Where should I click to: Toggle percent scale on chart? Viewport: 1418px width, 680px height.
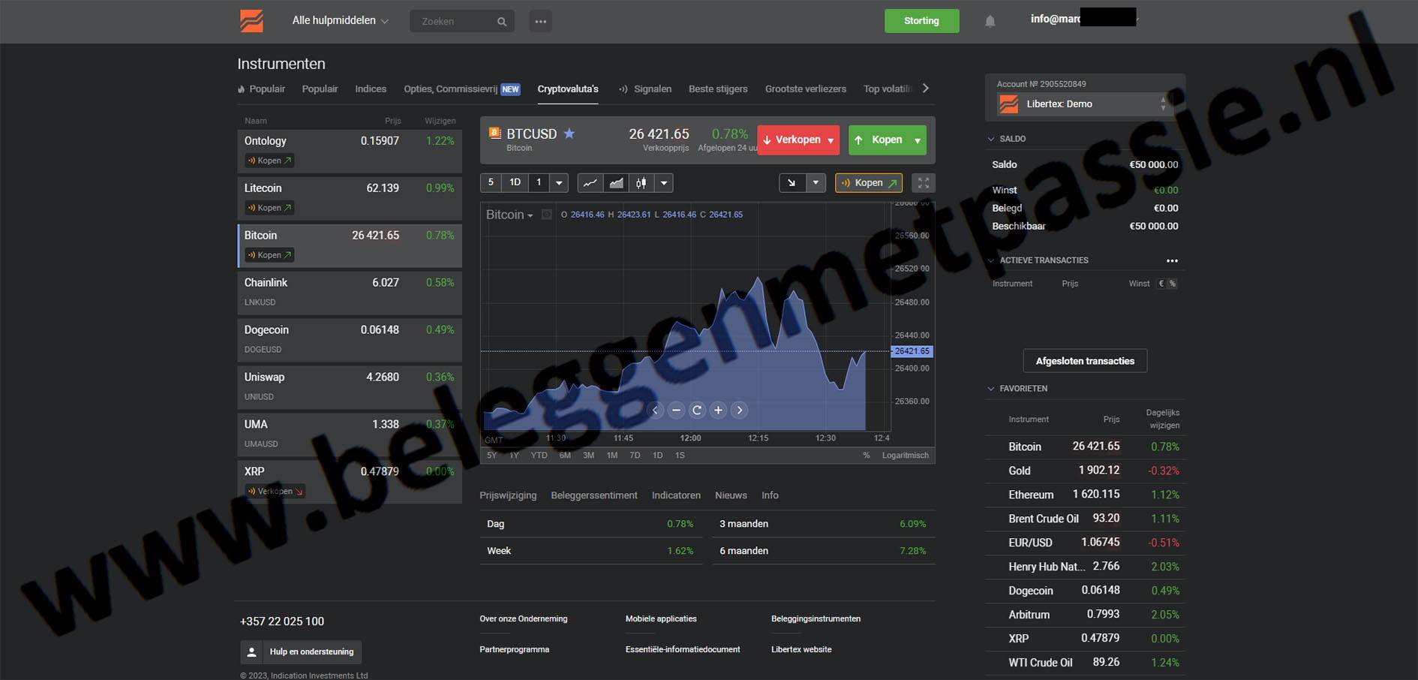(867, 456)
